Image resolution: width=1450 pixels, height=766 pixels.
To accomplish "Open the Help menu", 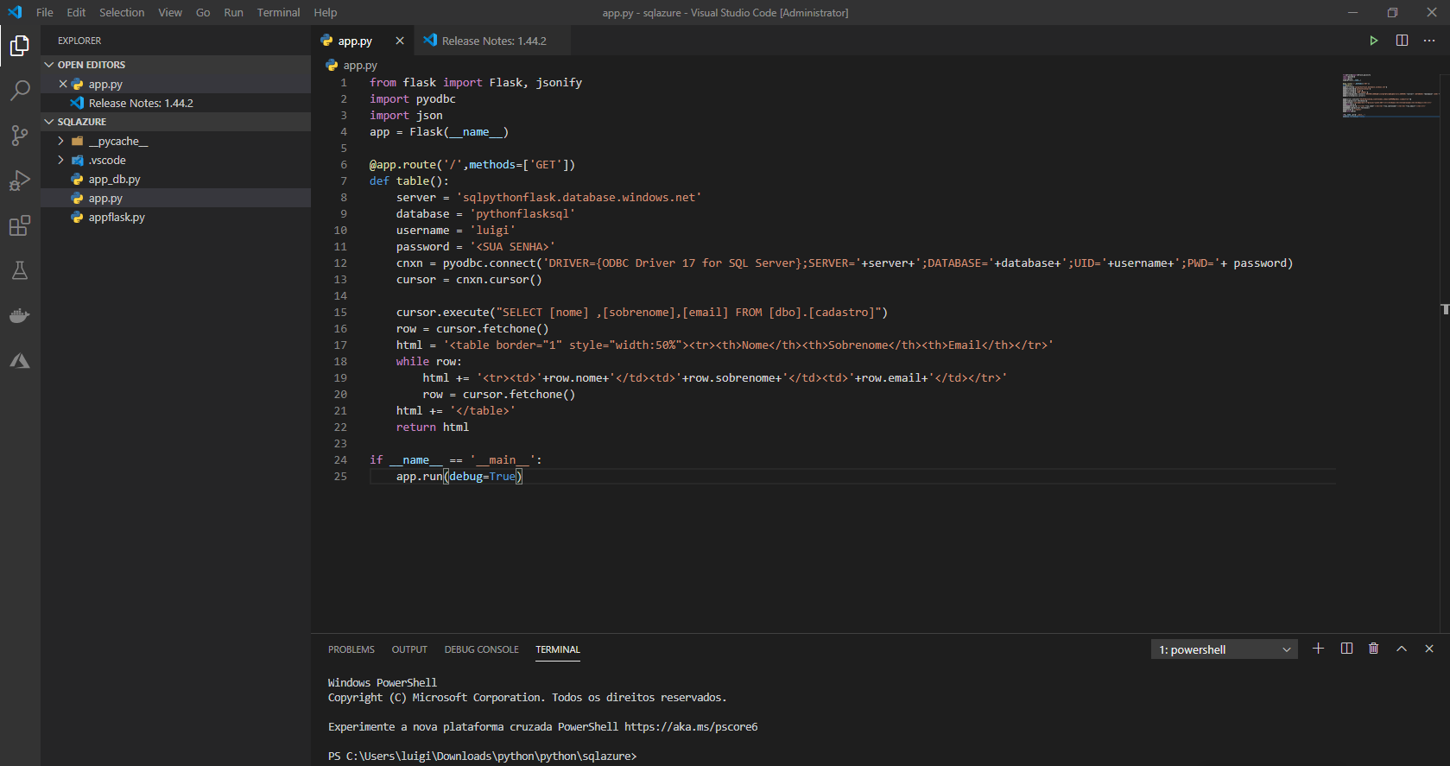I will 326,12.
